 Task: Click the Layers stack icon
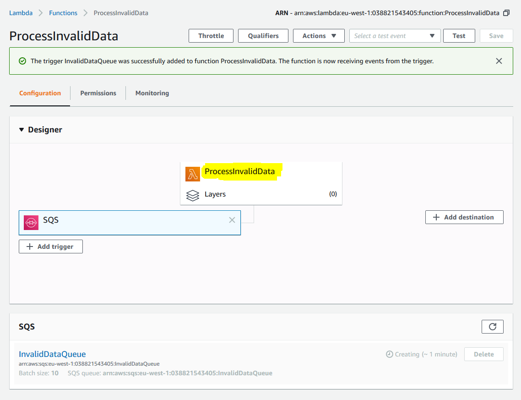193,195
